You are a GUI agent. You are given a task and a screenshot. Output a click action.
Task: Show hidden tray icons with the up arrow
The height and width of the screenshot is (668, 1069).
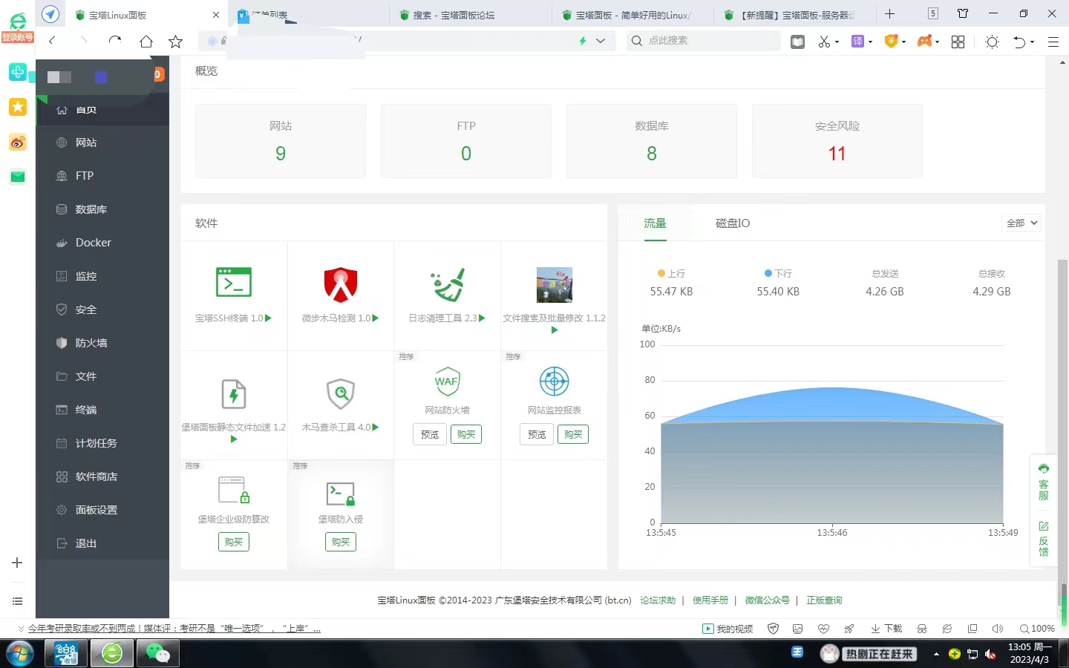coord(936,654)
